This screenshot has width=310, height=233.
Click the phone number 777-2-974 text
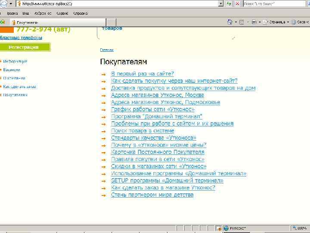(43, 29)
